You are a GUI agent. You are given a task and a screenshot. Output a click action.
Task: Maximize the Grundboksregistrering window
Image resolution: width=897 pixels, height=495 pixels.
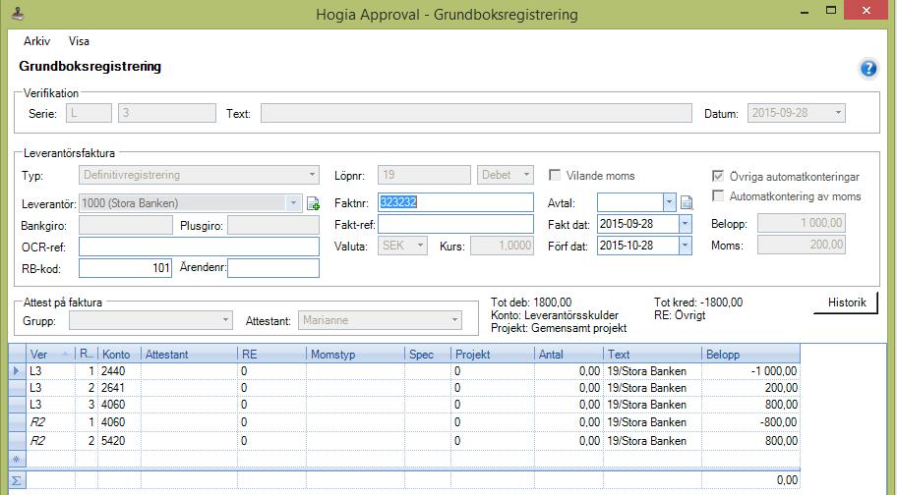click(831, 10)
